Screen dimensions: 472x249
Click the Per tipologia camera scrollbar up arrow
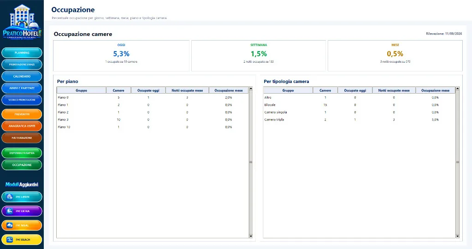(x=458, y=89)
